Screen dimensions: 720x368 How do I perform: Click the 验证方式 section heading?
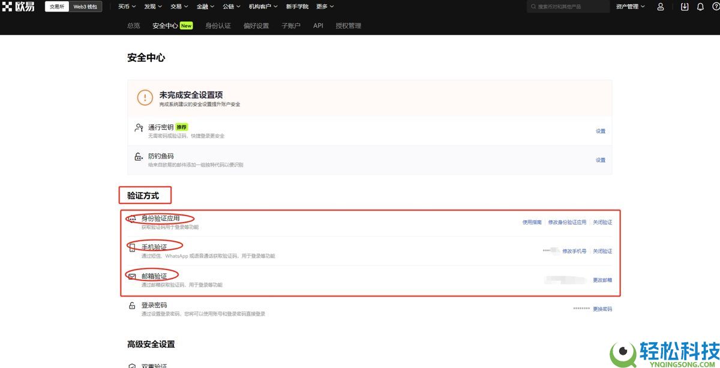[x=143, y=195]
